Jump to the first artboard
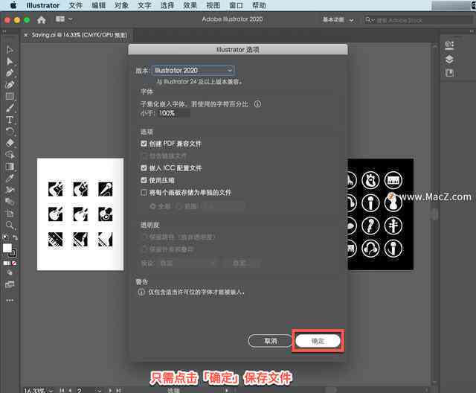The width and height of the screenshot is (476, 393). tap(62, 390)
